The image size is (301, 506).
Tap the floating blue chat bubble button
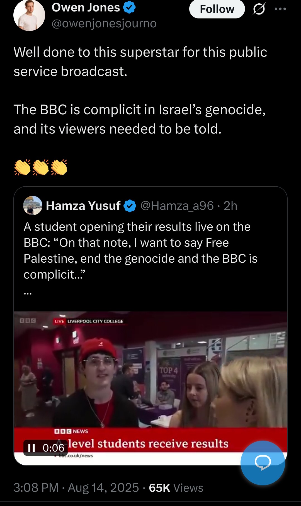[263, 463]
